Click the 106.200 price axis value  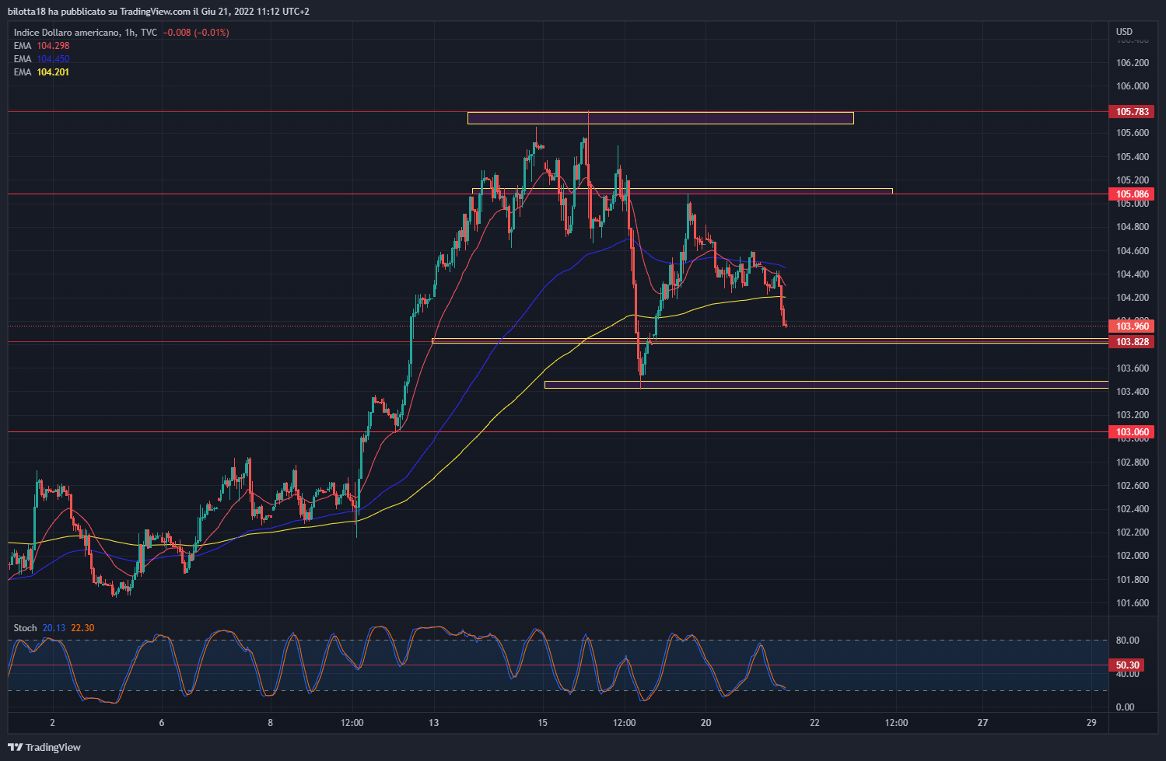[1133, 63]
